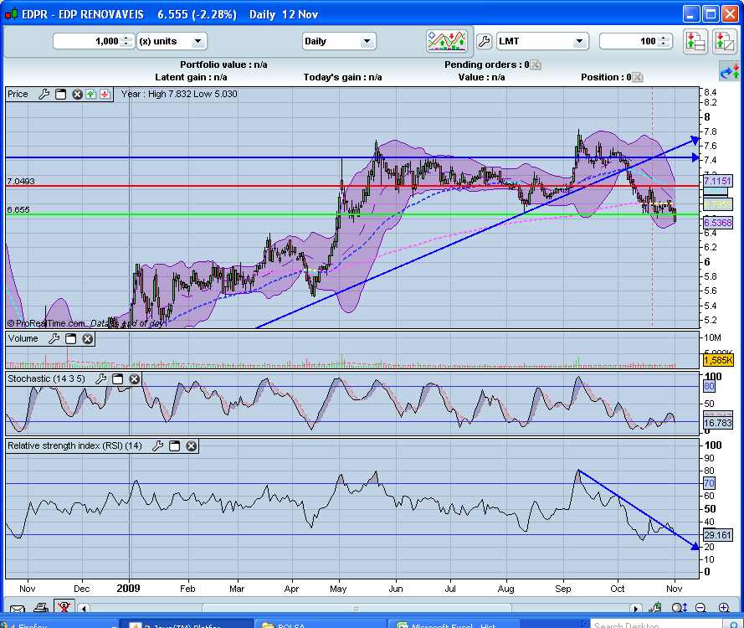The height and width of the screenshot is (628, 744).
Task: Open the BOLSA folder taskbar button
Action: (321, 624)
